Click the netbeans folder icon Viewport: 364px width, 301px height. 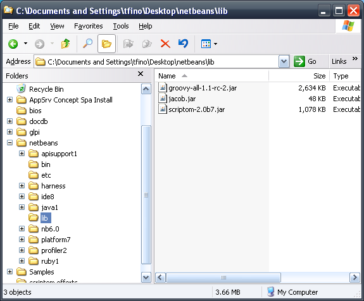coord(22,143)
